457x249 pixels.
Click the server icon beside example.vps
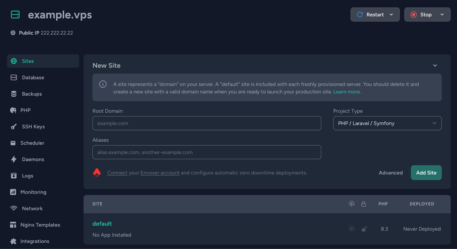pyautogui.click(x=15, y=15)
